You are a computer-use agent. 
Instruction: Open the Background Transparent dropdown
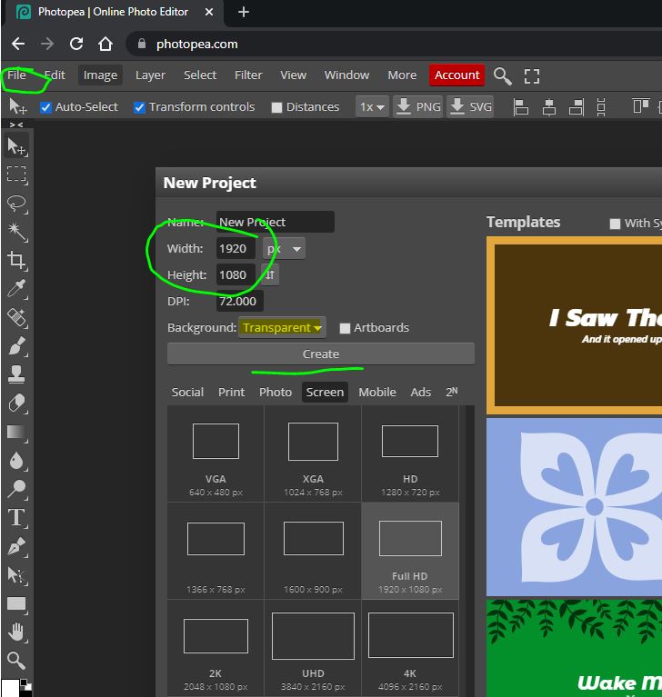point(282,328)
